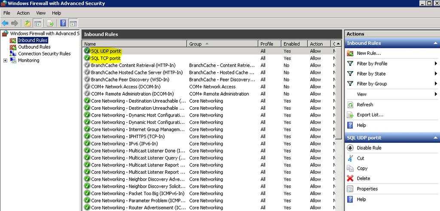The width and height of the screenshot is (440, 211).
Task: Open the Action menu
Action: click(23, 13)
